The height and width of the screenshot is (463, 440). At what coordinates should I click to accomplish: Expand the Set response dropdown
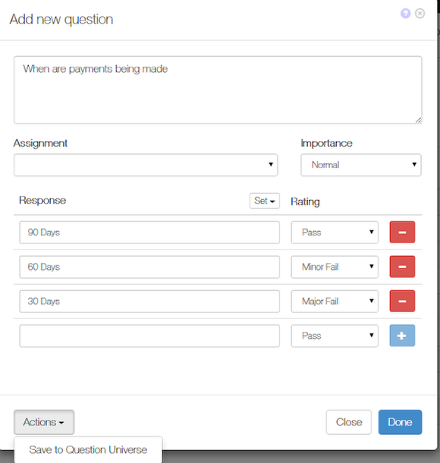[264, 201]
